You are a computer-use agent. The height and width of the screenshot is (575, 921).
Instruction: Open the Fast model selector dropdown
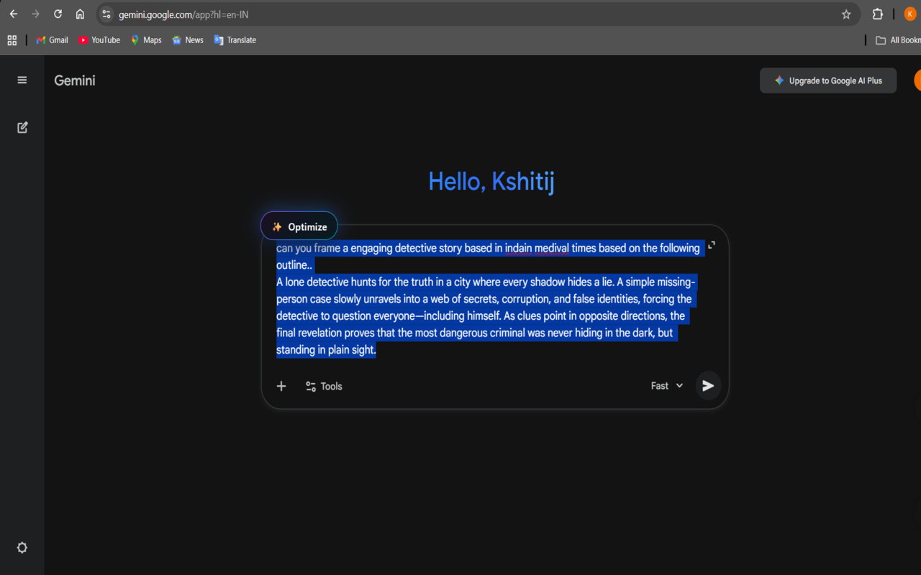[667, 386]
